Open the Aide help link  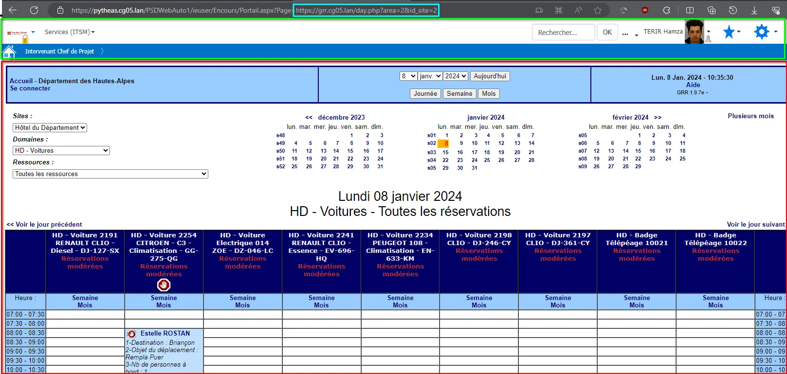coord(693,85)
